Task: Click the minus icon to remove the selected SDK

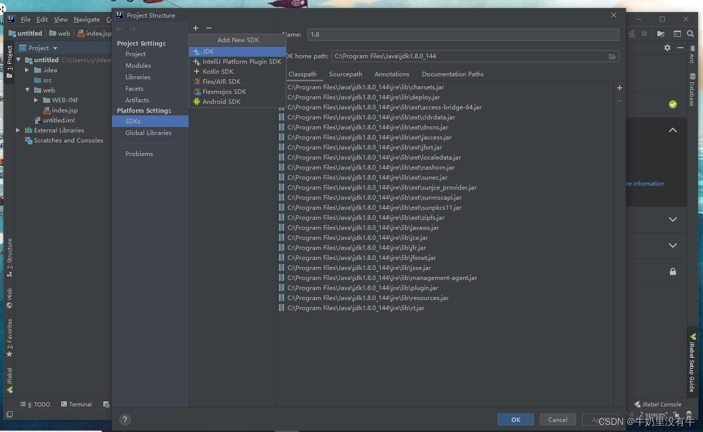Action: pyautogui.click(x=209, y=28)
